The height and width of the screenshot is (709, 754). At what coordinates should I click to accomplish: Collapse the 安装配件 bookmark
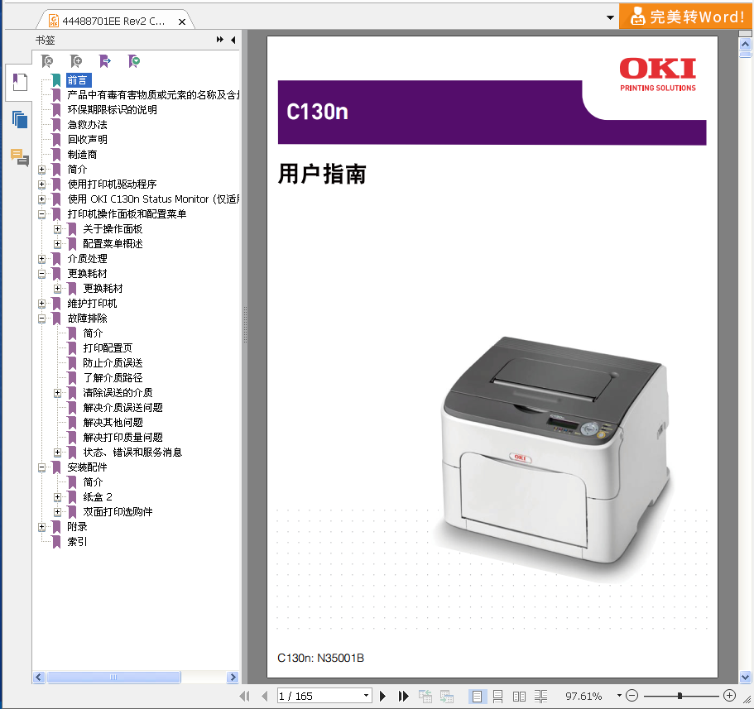(42, 467)
